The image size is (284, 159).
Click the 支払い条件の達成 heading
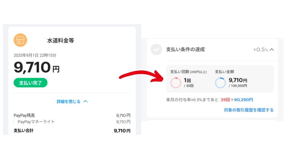tap(185, 50)
